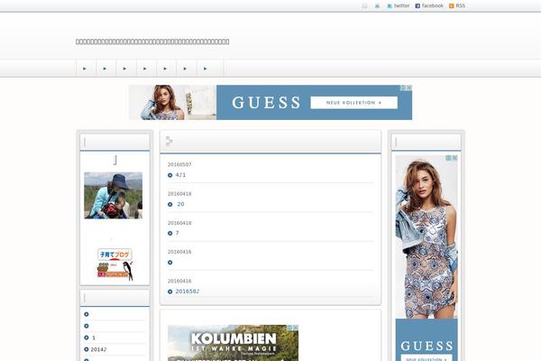Click the bullet icon beside post 4♪1
541x361 pixels.
(170, 175)
